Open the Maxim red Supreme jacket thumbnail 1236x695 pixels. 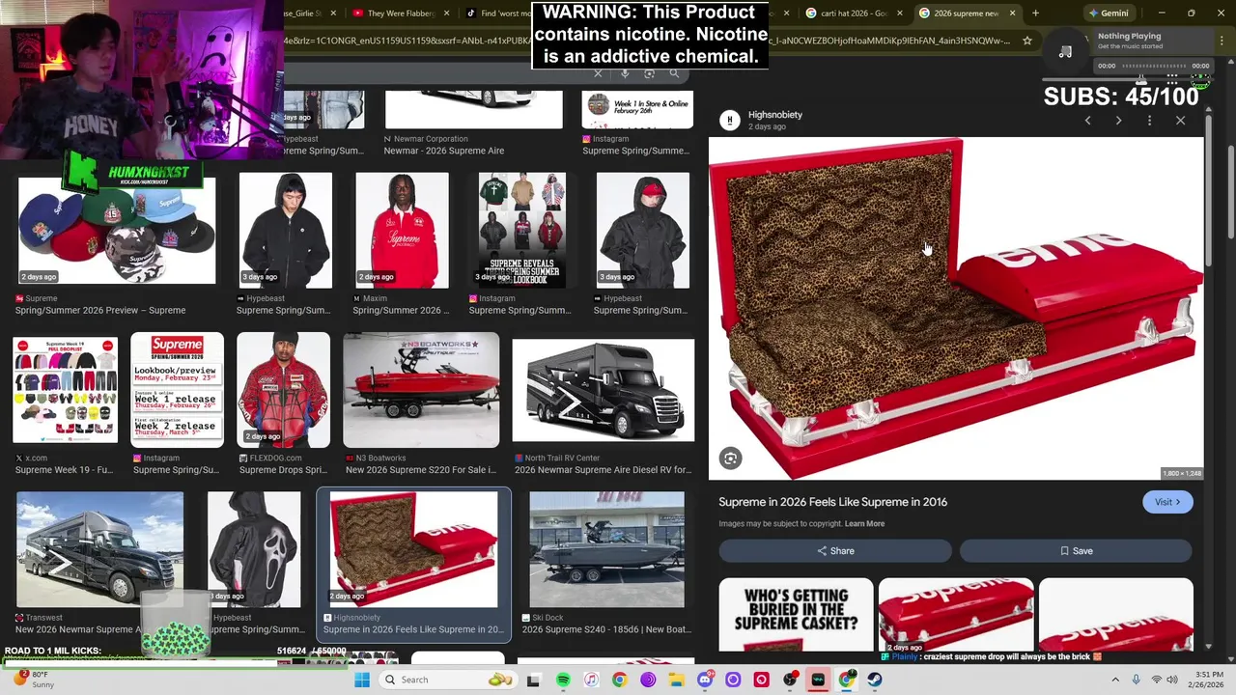pos(402,230)
